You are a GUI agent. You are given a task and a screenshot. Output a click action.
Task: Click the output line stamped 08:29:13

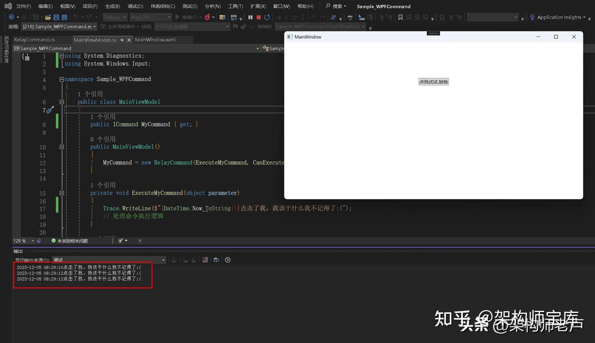(x=79, y=279)
